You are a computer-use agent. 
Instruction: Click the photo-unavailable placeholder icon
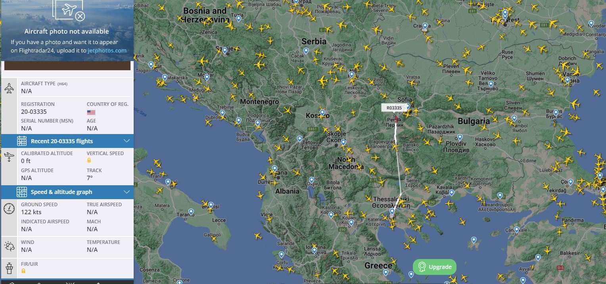pyautogui.click(x=70, y=10)
